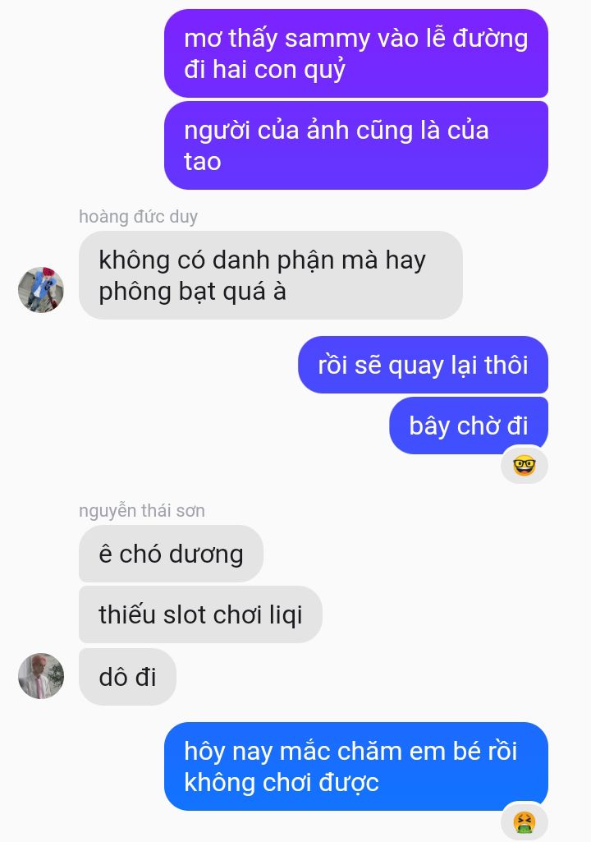Image resolution: width=591 pixels, height=842 pixels.
Task: Select message 'mơ thấy sammy vào lễ đường'
Action: pyautogui.click(x=356, y=53)
